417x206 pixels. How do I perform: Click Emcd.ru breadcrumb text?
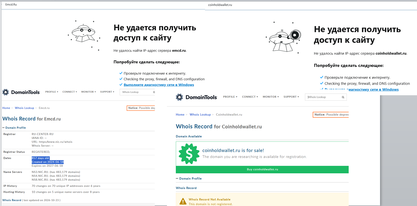[44, 108]
